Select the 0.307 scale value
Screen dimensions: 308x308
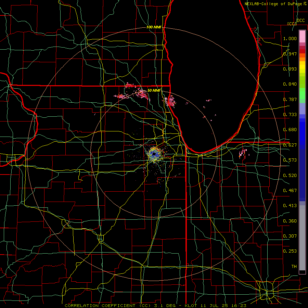point(290,236)
